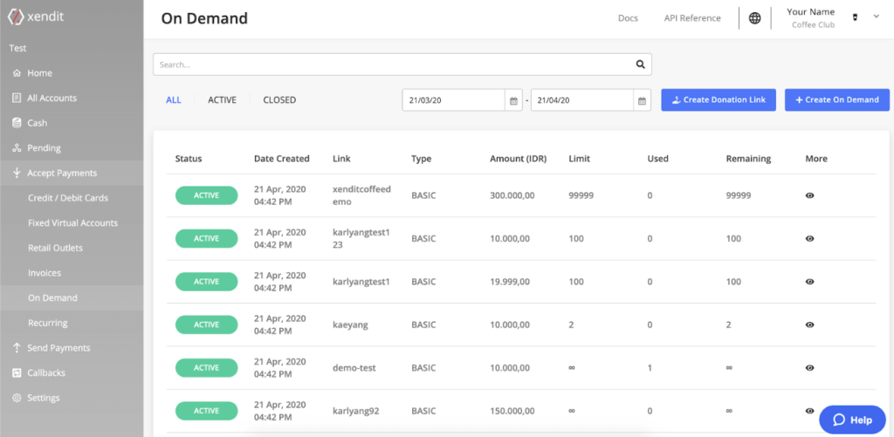Select On Demand menu item
This screenshot has width=894, height=437.
tap(72, 298)
